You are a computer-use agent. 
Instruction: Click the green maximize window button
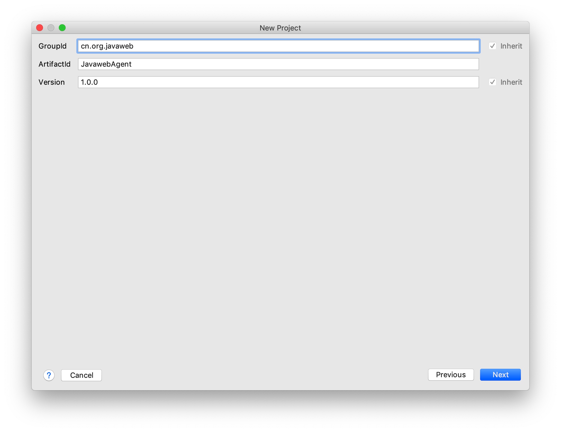[x=62, y=28]
